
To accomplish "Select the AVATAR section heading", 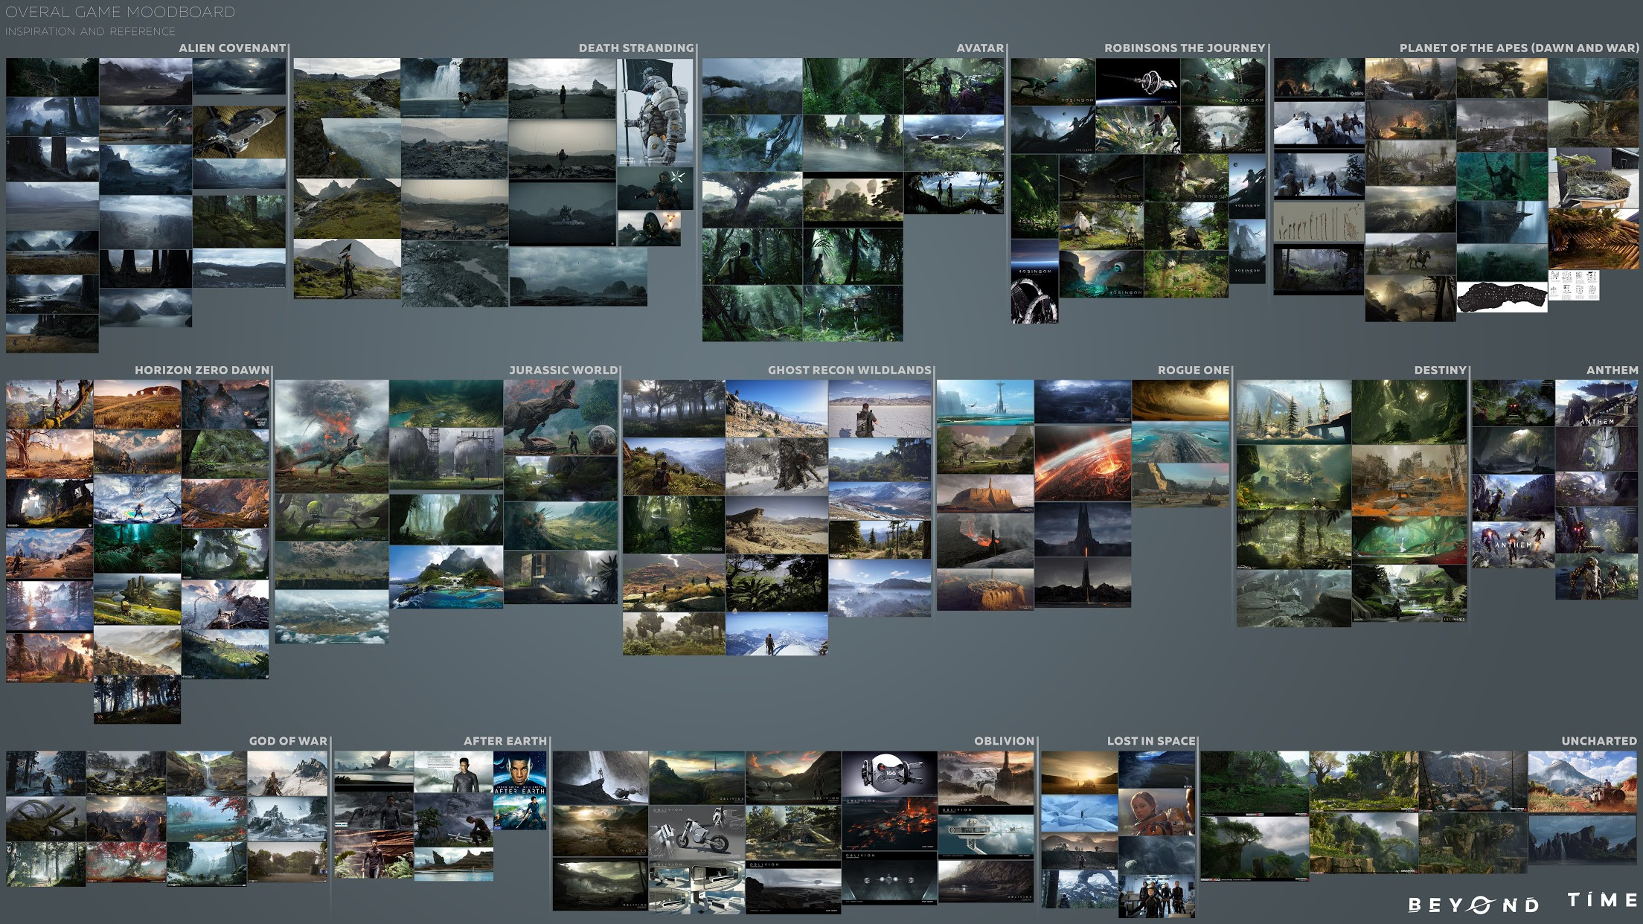I will coord(980,48).
